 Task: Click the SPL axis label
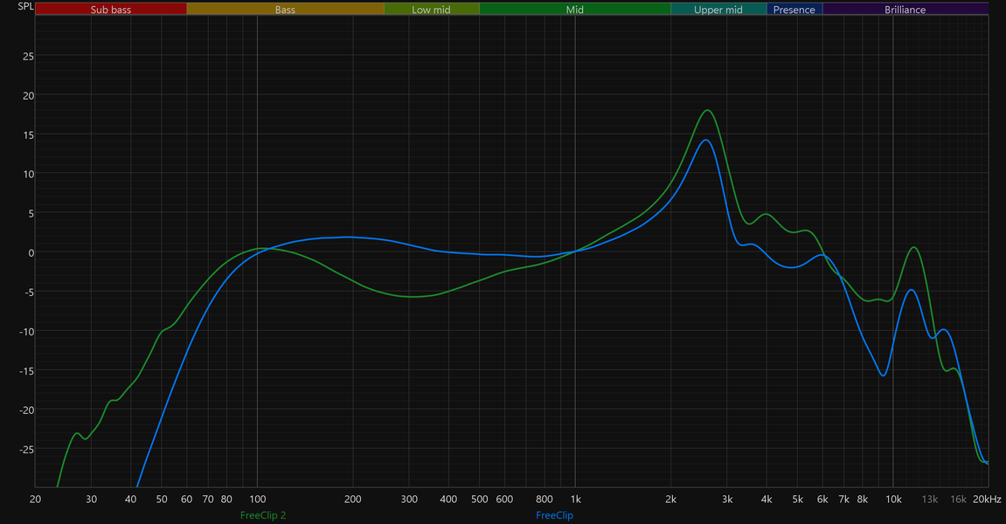(25, 6)
